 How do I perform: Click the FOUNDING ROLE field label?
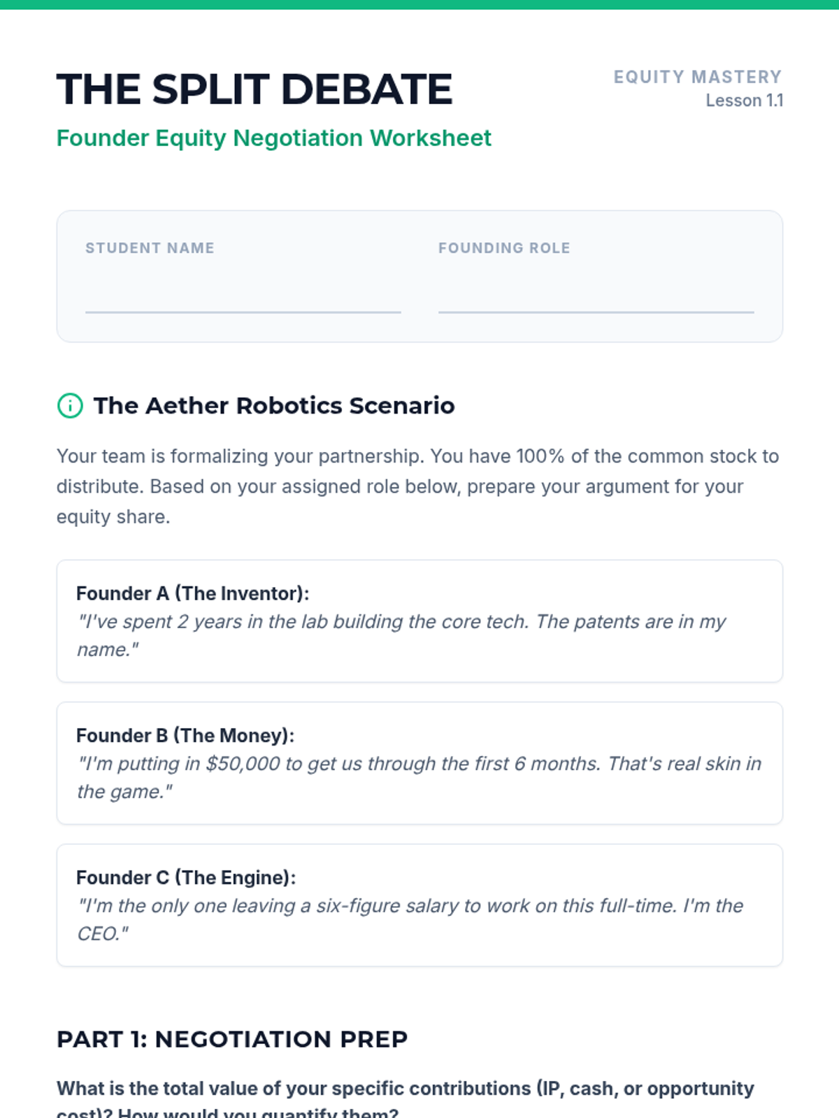(x=504, y=248)
